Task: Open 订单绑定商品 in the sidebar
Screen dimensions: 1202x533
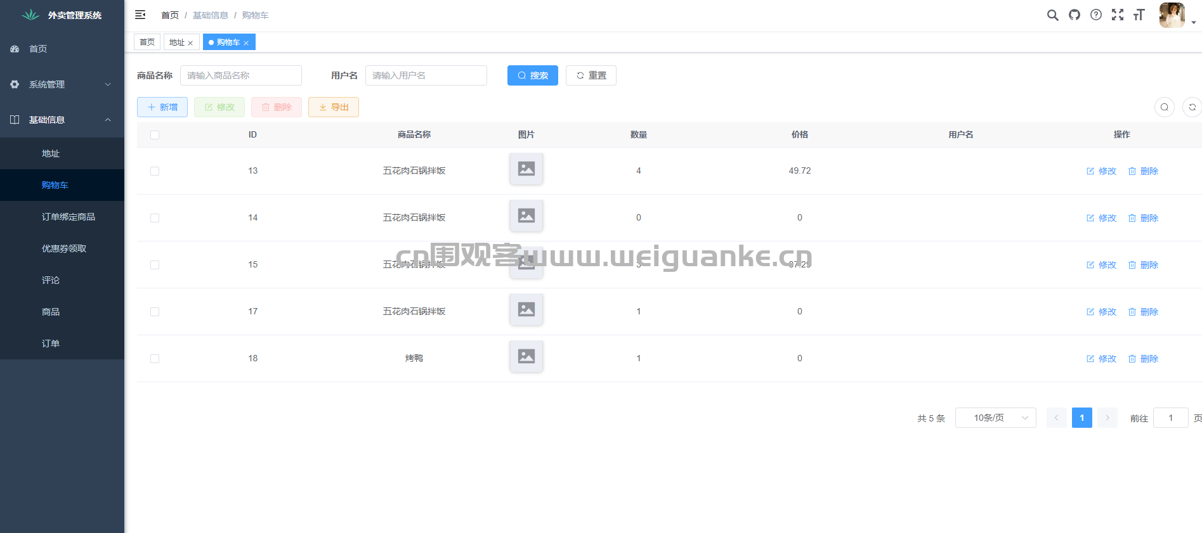Action: coord(68,217)
